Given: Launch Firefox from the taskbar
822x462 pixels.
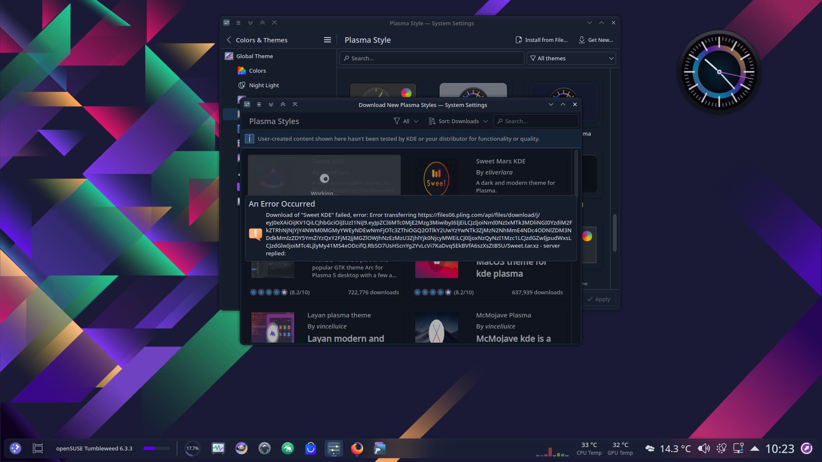Looking at the screenshot, I should coord(357,448).
